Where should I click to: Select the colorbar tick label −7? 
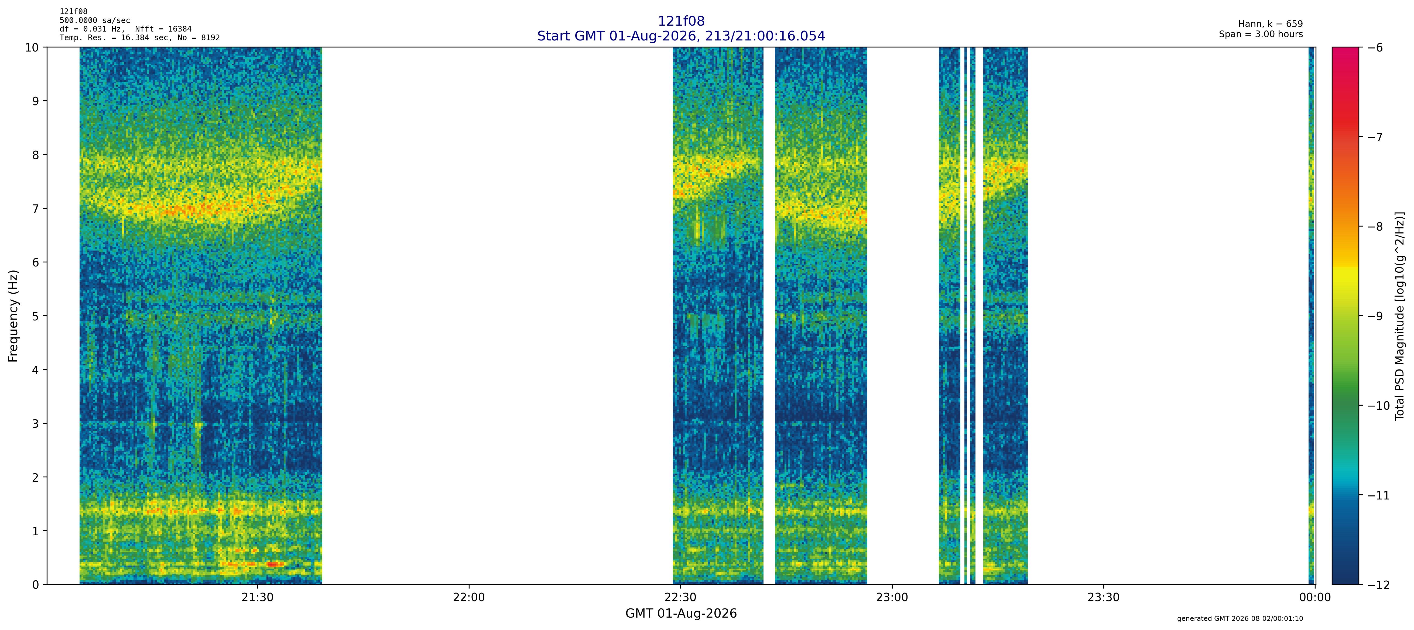coord(1374,137)
